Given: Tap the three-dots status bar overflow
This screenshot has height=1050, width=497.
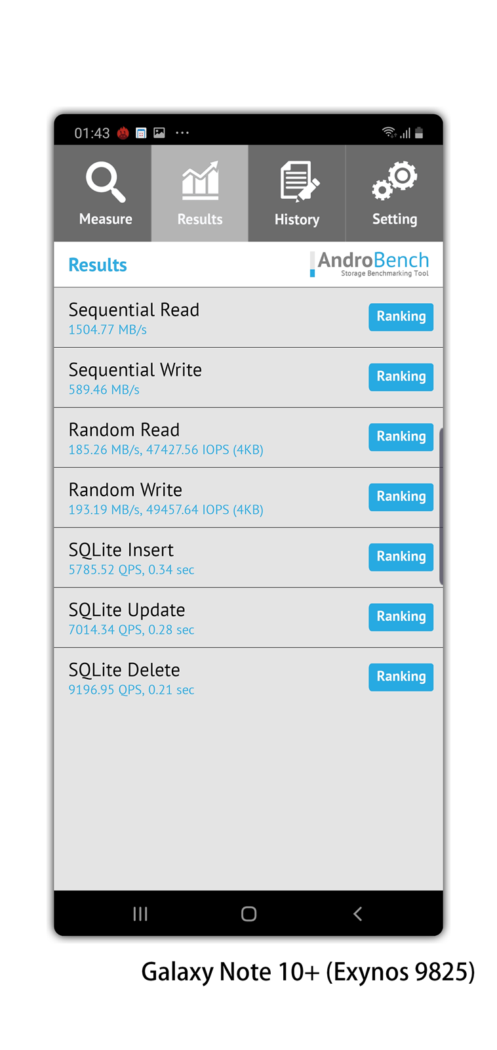Looking at the screenshot, I should tap(182, 133).
